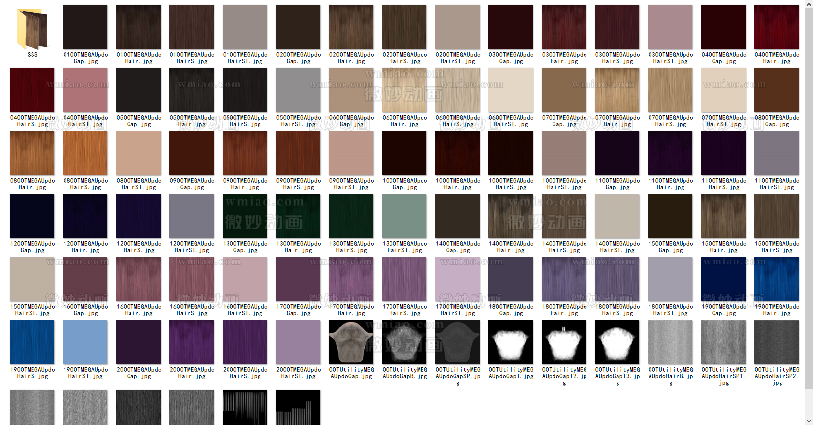Click the 1500TMEGAUpdoHairST.jpg beige file

[x=32, y=280]
